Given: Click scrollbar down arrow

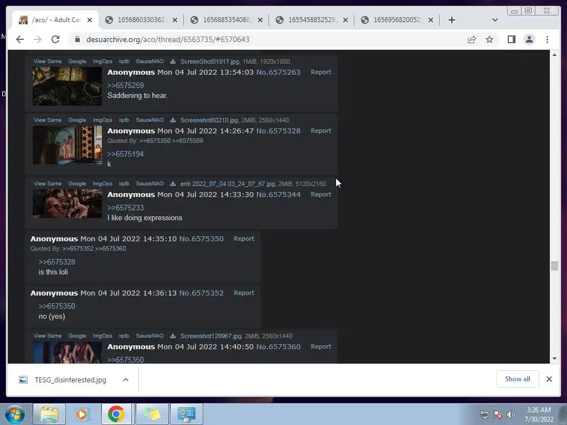Looking at the screenshot, I should coord(554,359).
